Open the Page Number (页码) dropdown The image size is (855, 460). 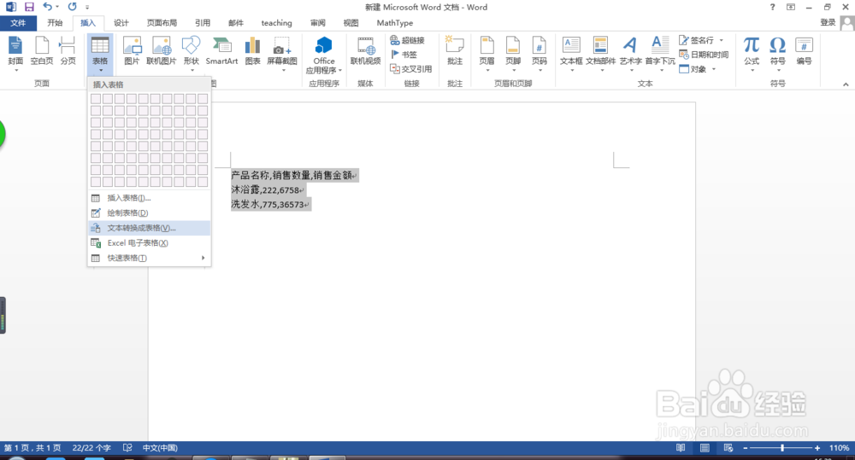coord(540,54)
